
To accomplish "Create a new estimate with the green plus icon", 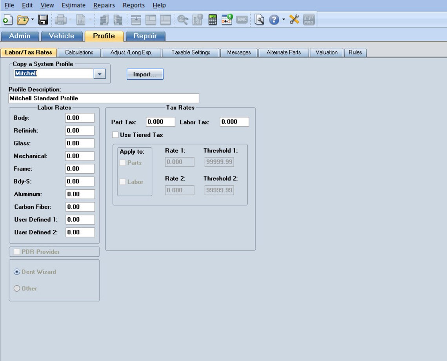I will coord(7,20).
